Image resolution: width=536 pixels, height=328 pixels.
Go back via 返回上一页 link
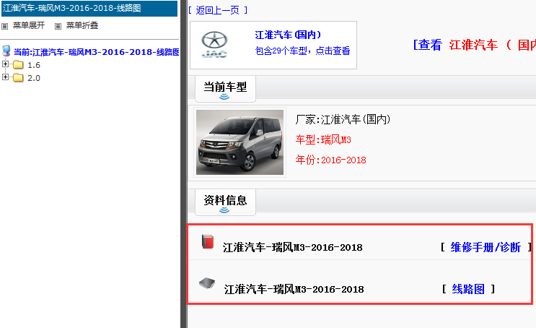[x=217, y=10]
